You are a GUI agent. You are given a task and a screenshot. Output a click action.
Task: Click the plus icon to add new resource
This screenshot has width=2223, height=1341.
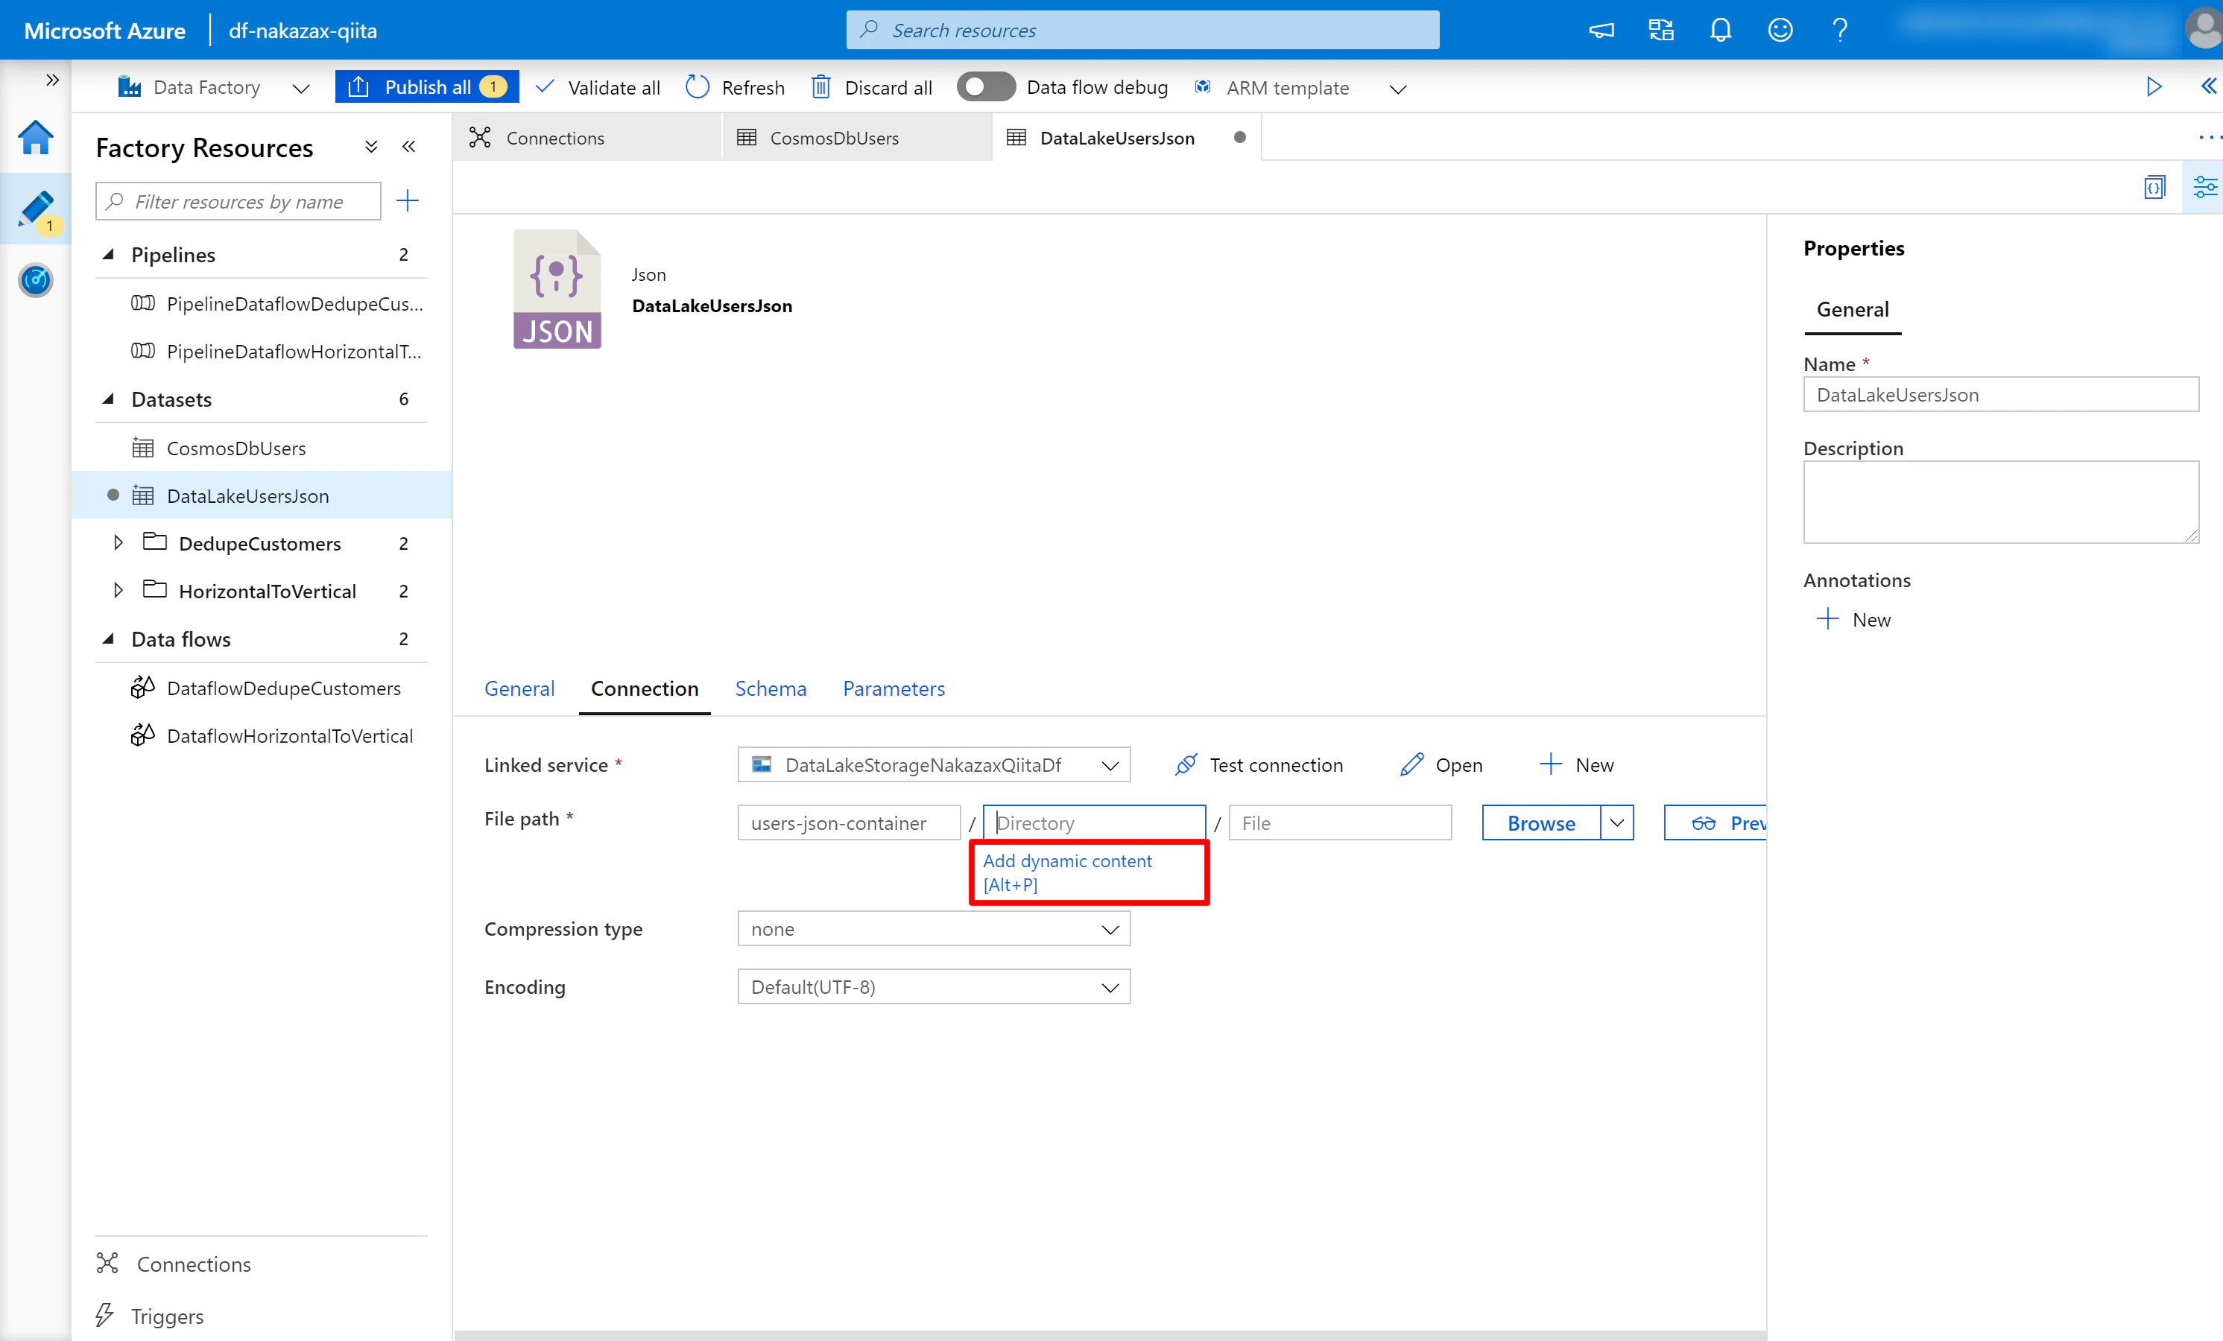point(408,200)
